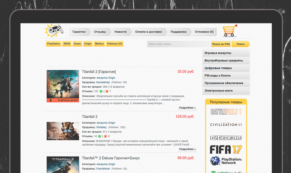The width and height of the screenshot is (291, 173).
Task: Click red negative review shield for therealshop
Action: 107,91
